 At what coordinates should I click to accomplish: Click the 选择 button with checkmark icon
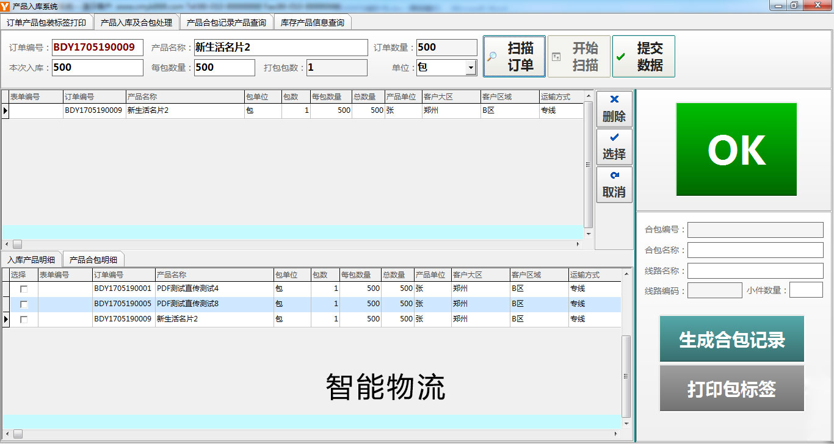[x=614, y=147]
